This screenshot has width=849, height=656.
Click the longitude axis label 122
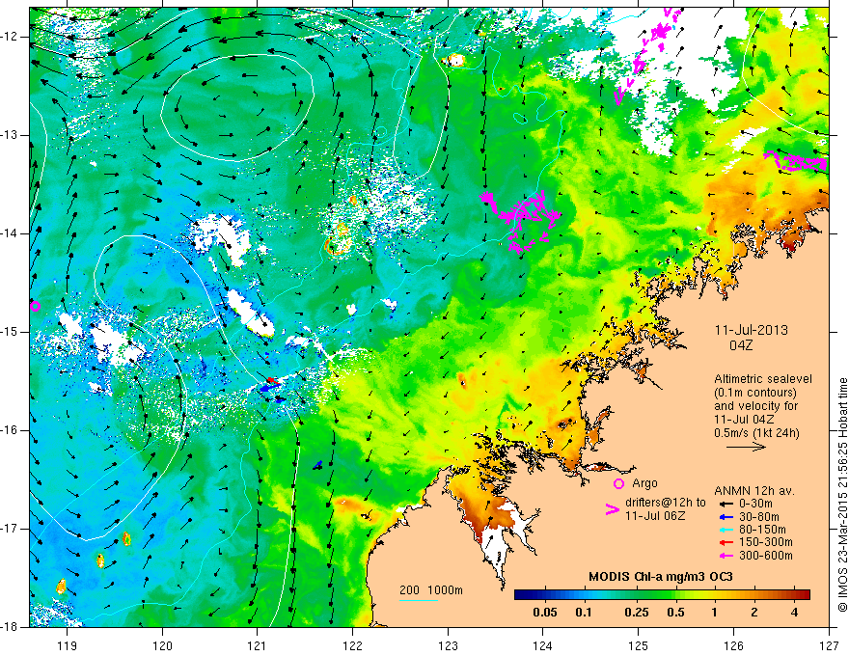click(x=352, y=645)
